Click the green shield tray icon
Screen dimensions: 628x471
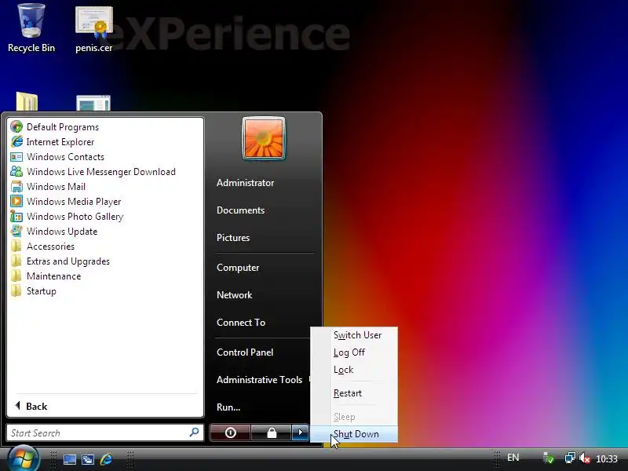coord(549,458)
